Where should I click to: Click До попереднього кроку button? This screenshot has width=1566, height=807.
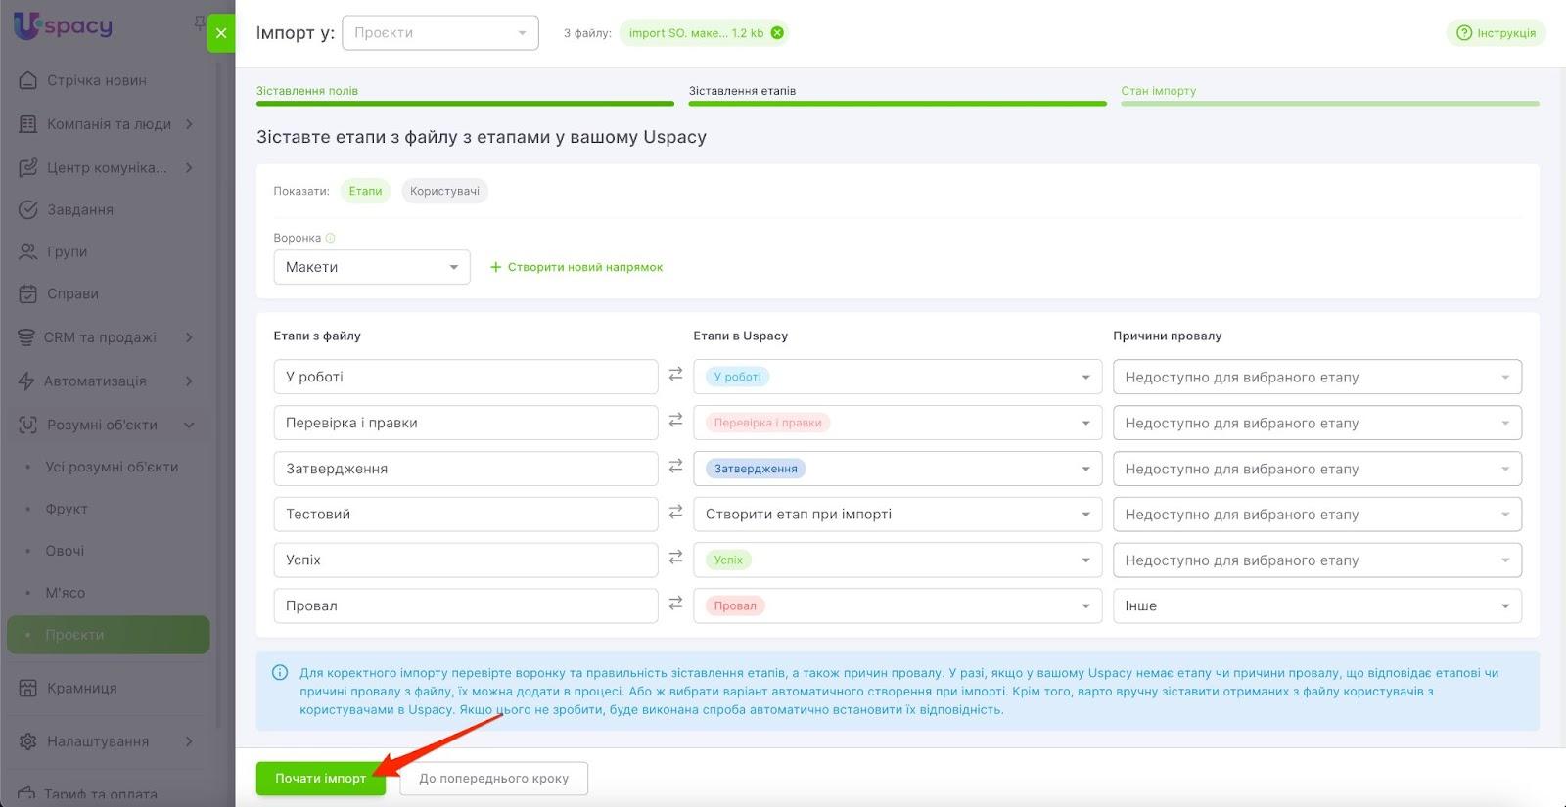point(494,779)
